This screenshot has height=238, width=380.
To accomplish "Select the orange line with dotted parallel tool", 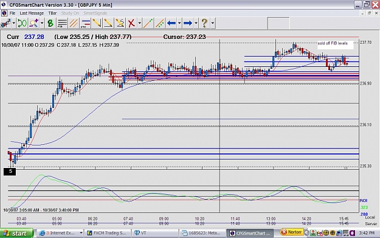I will tap(160, 23).
